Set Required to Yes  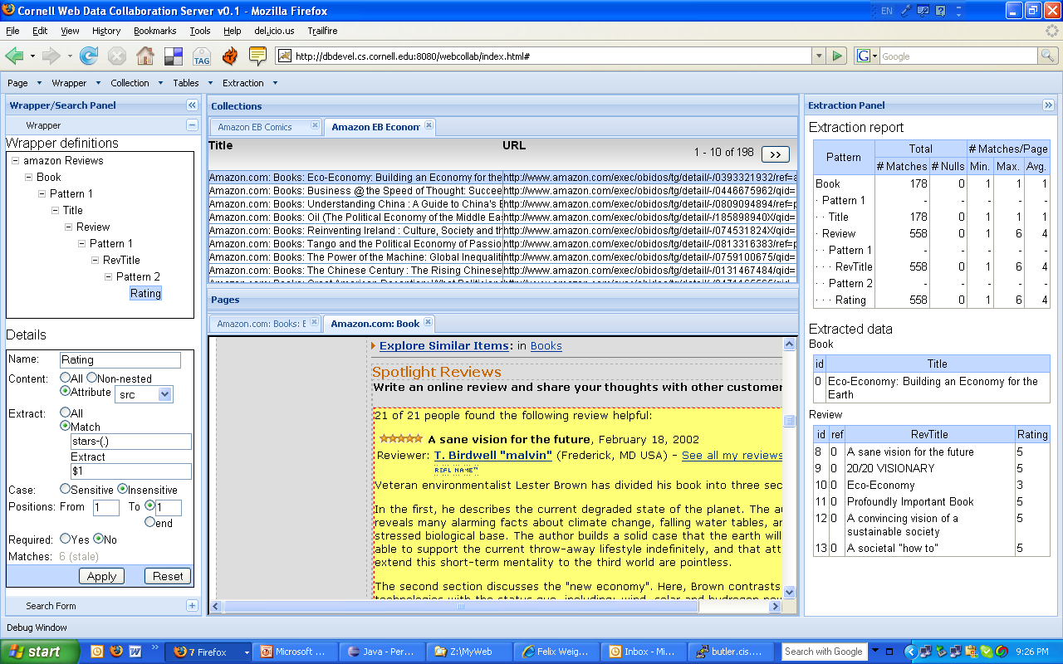pos(66,539)
